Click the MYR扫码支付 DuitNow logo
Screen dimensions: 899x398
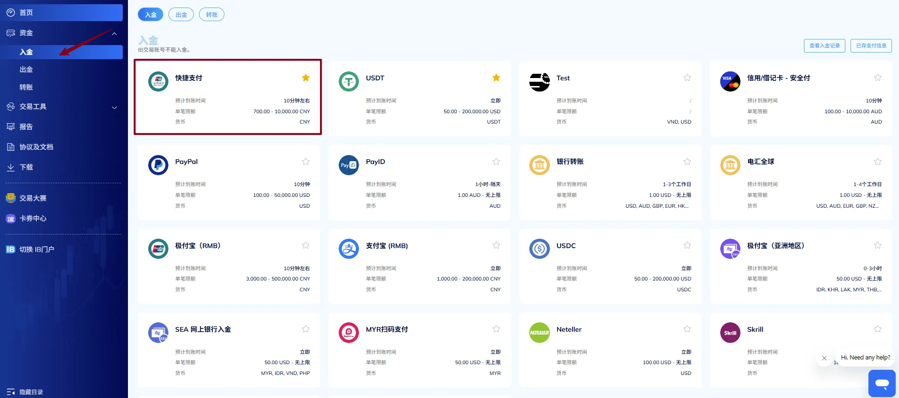[349, 333]
